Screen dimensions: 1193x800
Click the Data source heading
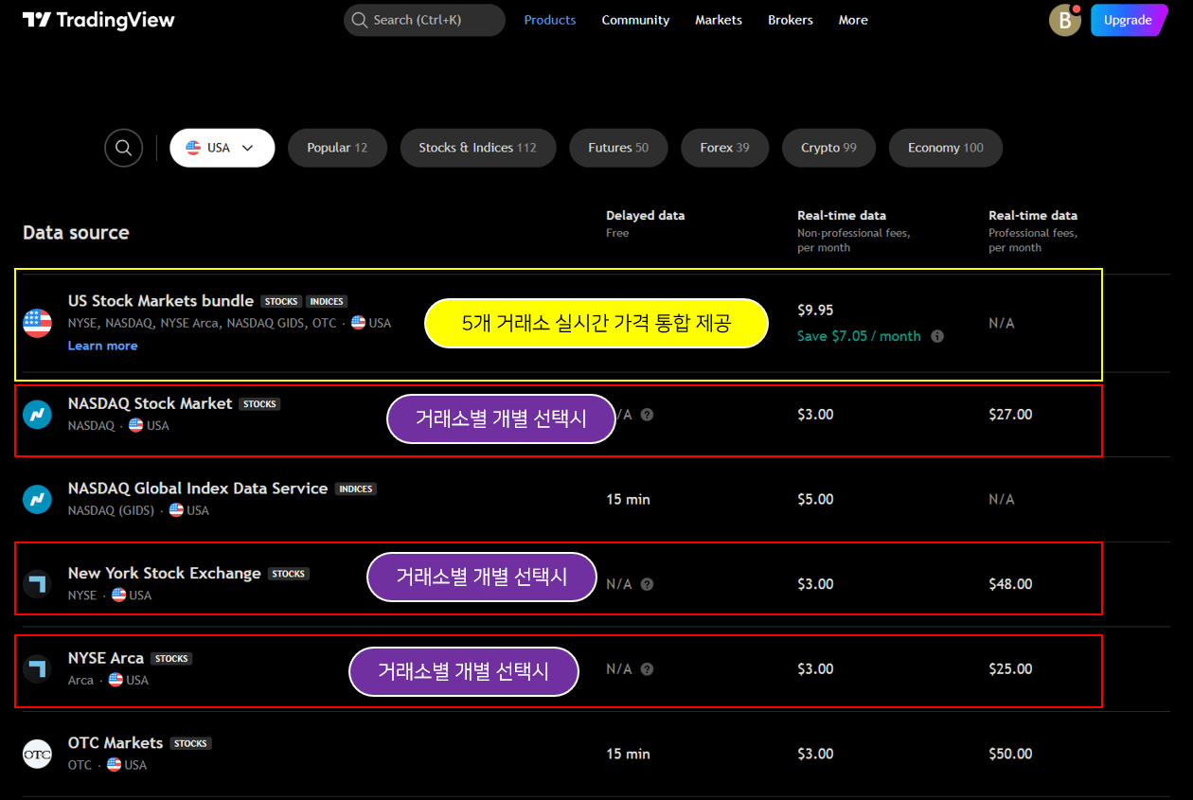click(76, 233)
